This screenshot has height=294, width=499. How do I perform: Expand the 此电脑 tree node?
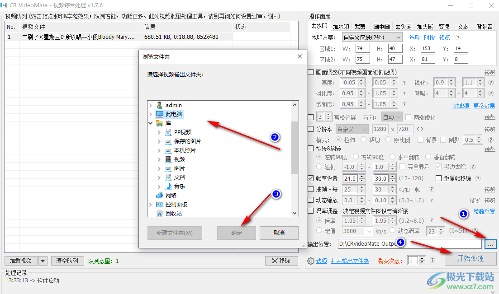(151, 114)
